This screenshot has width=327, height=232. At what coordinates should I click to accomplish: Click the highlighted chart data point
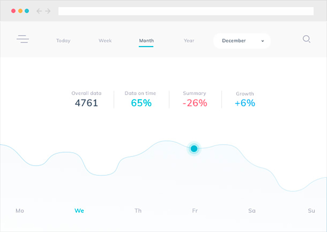click(194, 149)
